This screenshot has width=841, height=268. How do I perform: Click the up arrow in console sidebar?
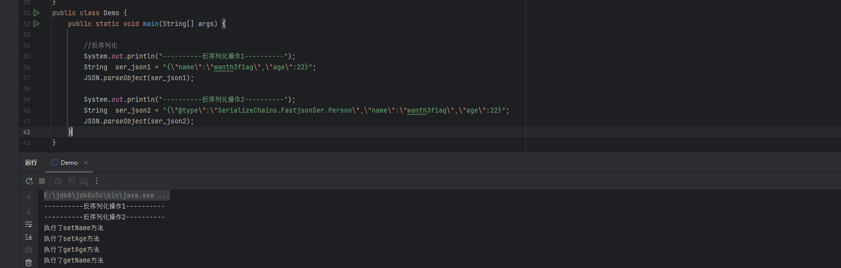click(29, 199)
